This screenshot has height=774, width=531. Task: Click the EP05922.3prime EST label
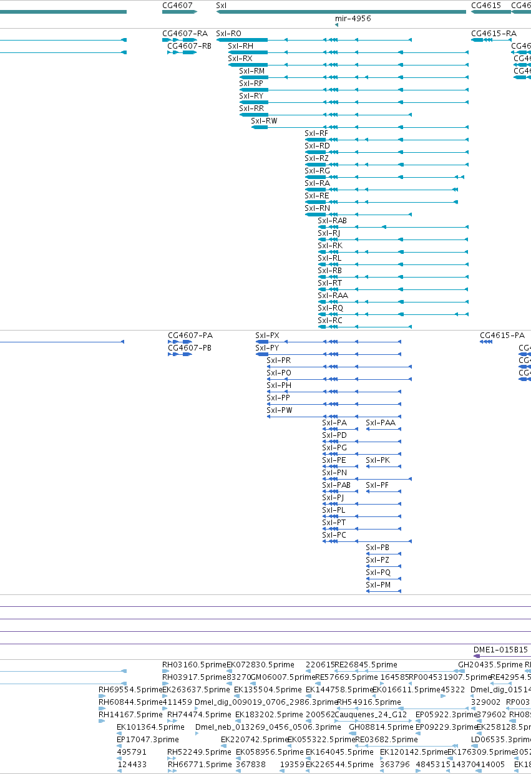[x=446, y=715]
